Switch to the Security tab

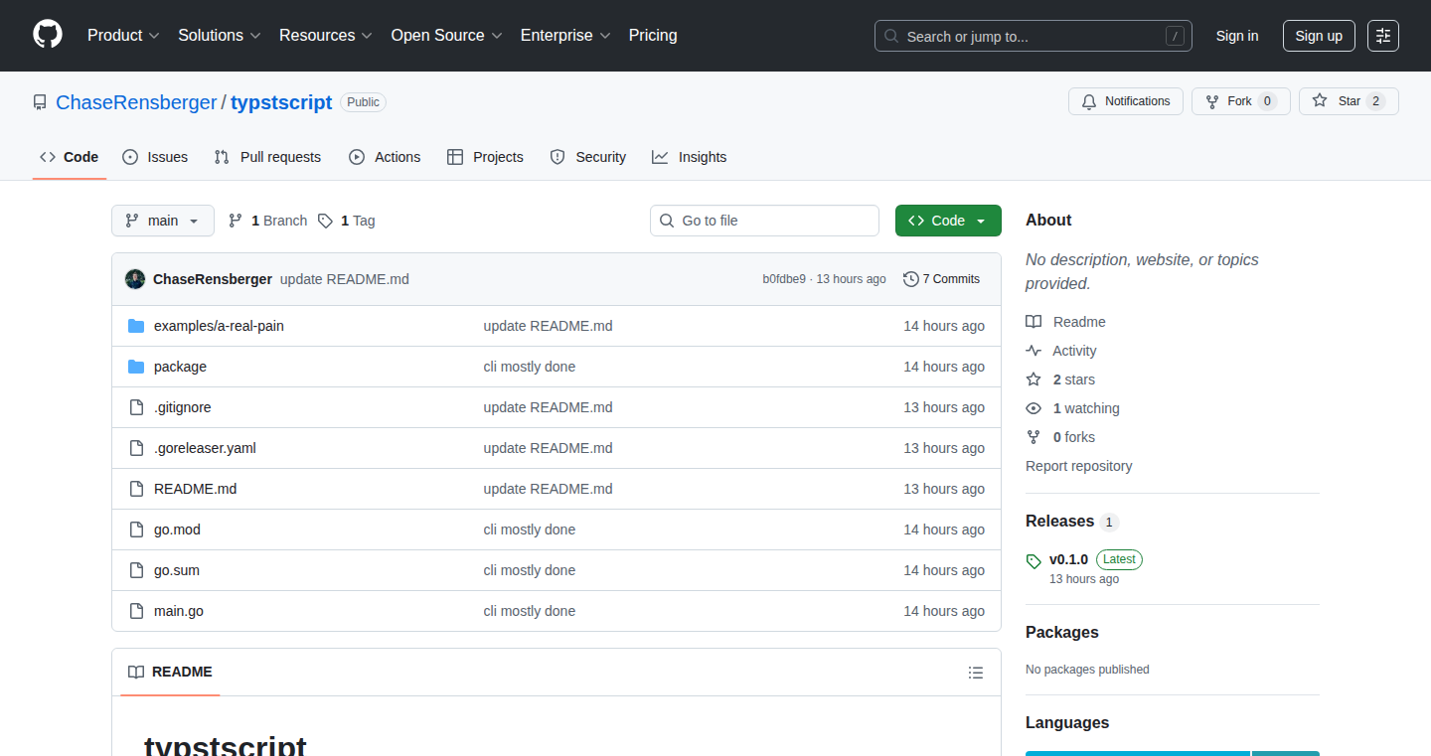[x=588, y=157]
